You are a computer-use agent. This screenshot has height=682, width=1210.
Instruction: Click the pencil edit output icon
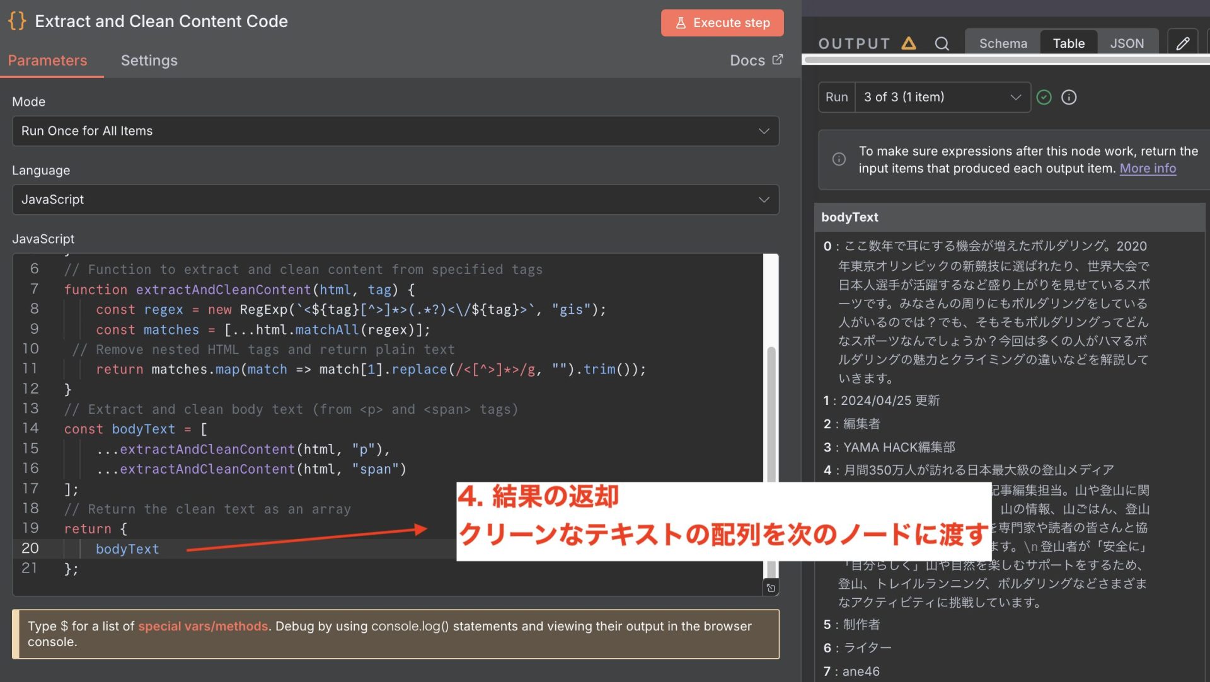coord(1182,43)
